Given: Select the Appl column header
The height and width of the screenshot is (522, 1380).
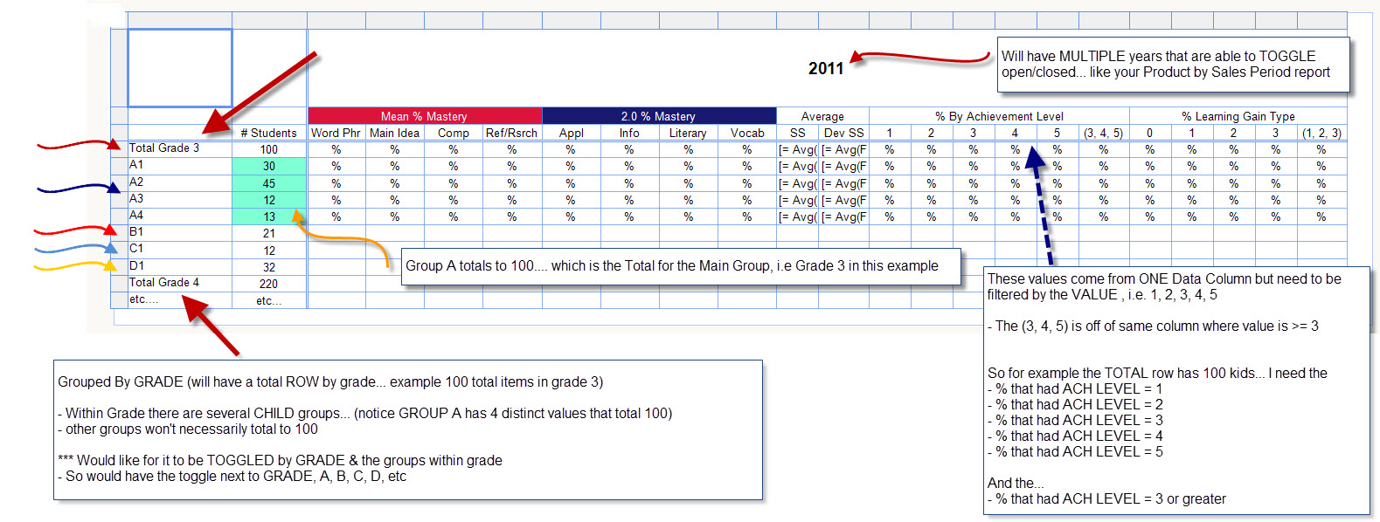Looking at the screenshot, I should coord(571,133).
